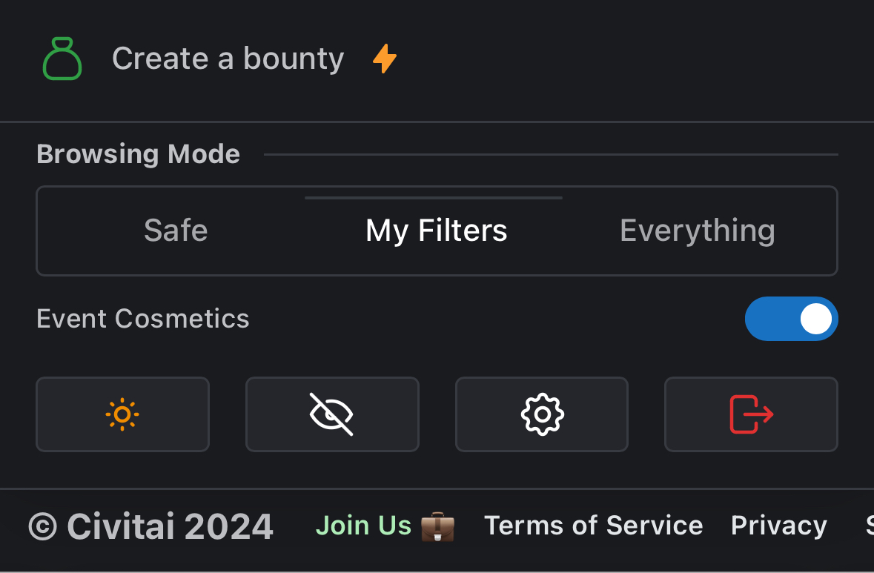Disable the Event Cosmetics switch

(791, 319)
